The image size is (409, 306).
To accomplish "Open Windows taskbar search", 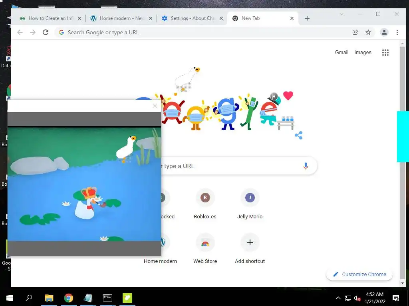I will coord(29,298).
